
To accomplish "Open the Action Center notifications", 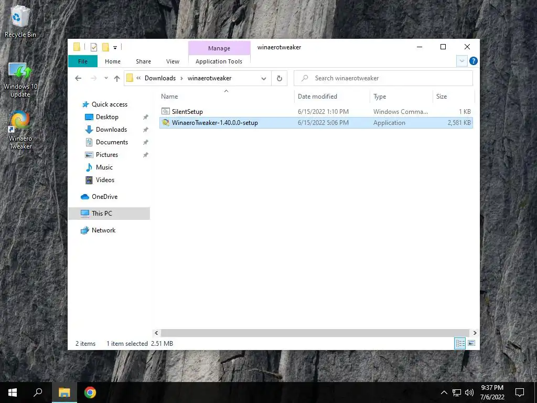I will coord(520,393).
